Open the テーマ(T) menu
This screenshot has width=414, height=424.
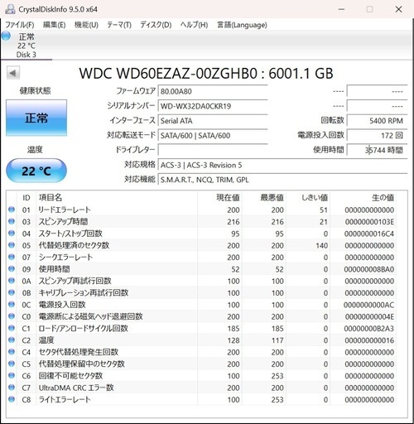pyautogui.click(x=119, y=25)
